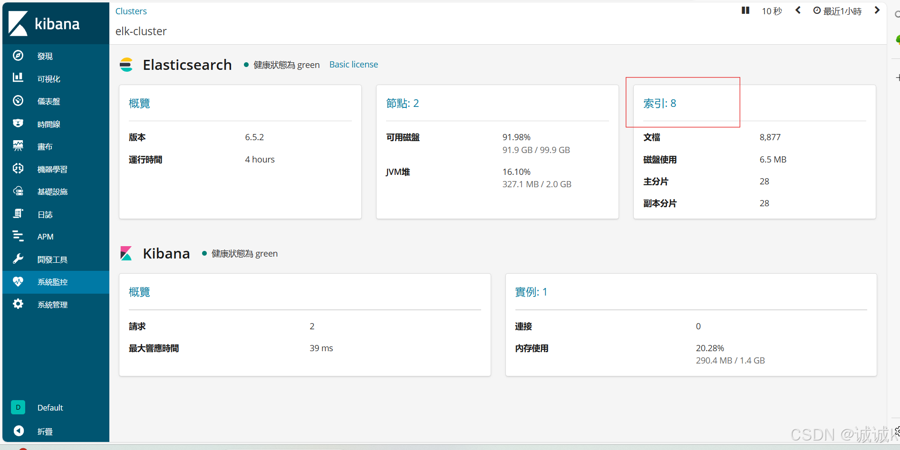This screenshot has height=450, width=900.
Task: Open the 最近1小時 time picker
Action: (x=837, y=11)
